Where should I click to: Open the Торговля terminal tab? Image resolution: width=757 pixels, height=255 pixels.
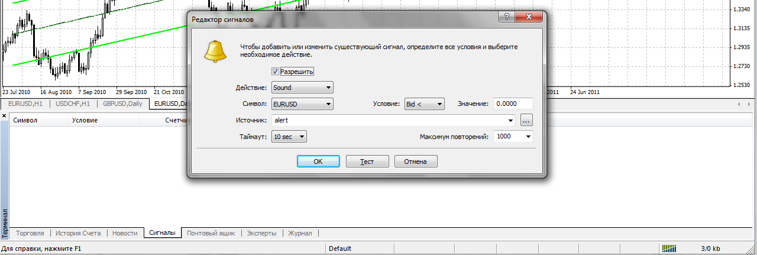tap(30, 233)
